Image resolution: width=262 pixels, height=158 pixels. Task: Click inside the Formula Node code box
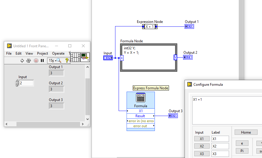coord(148,60)
